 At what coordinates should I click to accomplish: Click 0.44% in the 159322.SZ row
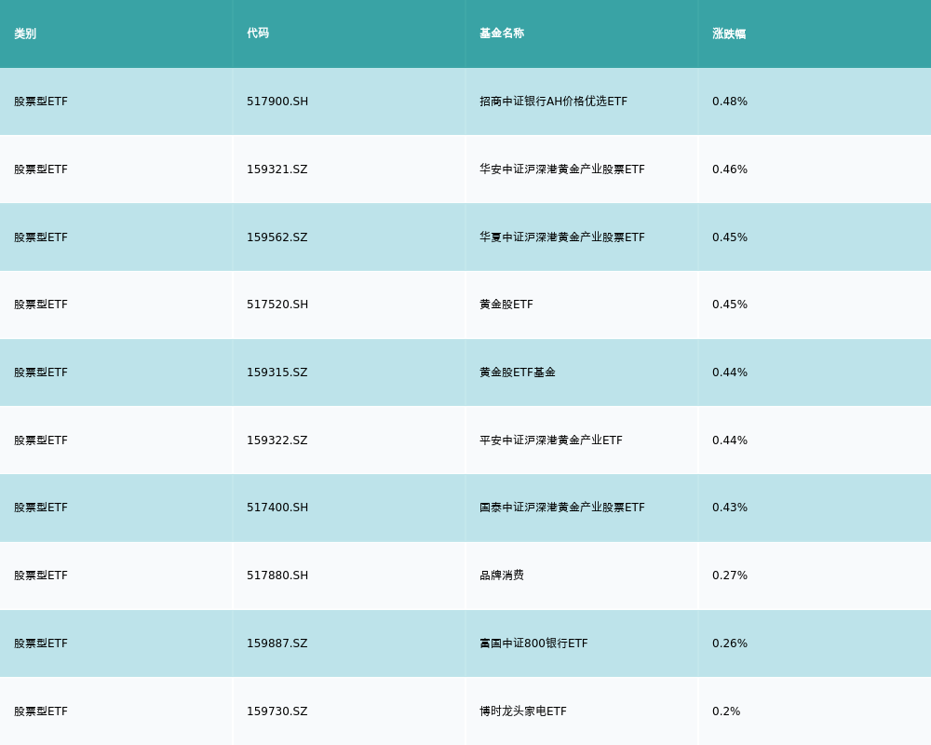click(x=730, y=440)
